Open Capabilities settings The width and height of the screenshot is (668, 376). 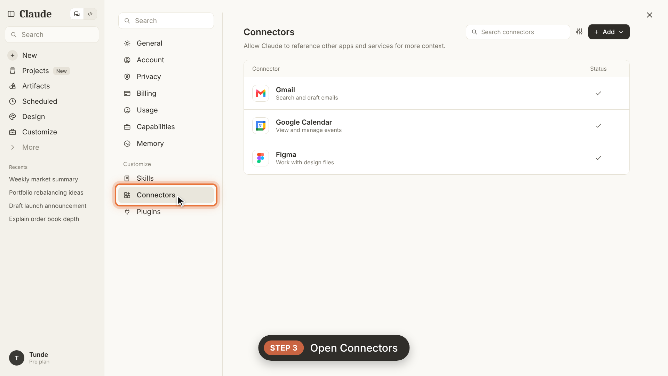point(166,127)
